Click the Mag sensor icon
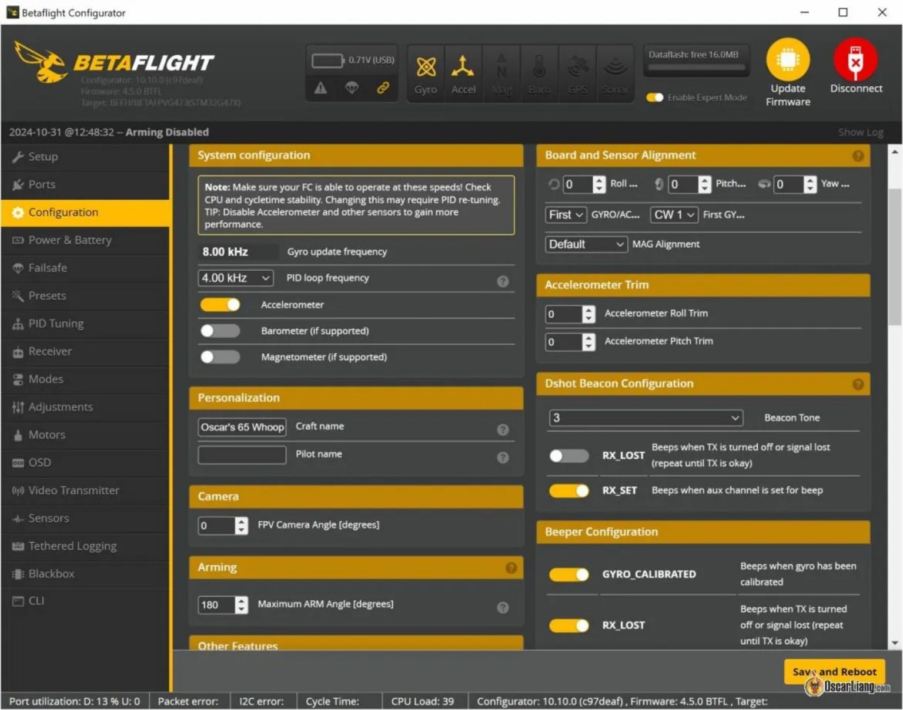 point(501,67)
